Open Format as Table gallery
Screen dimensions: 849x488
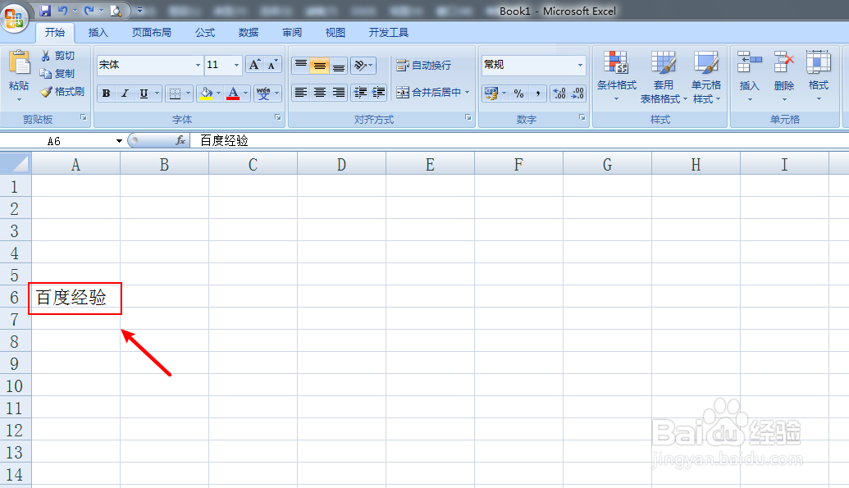[664, 76]
